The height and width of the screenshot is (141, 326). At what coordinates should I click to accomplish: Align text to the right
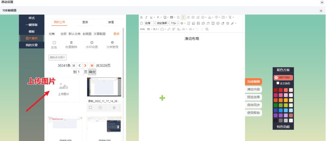click(188, 17)
